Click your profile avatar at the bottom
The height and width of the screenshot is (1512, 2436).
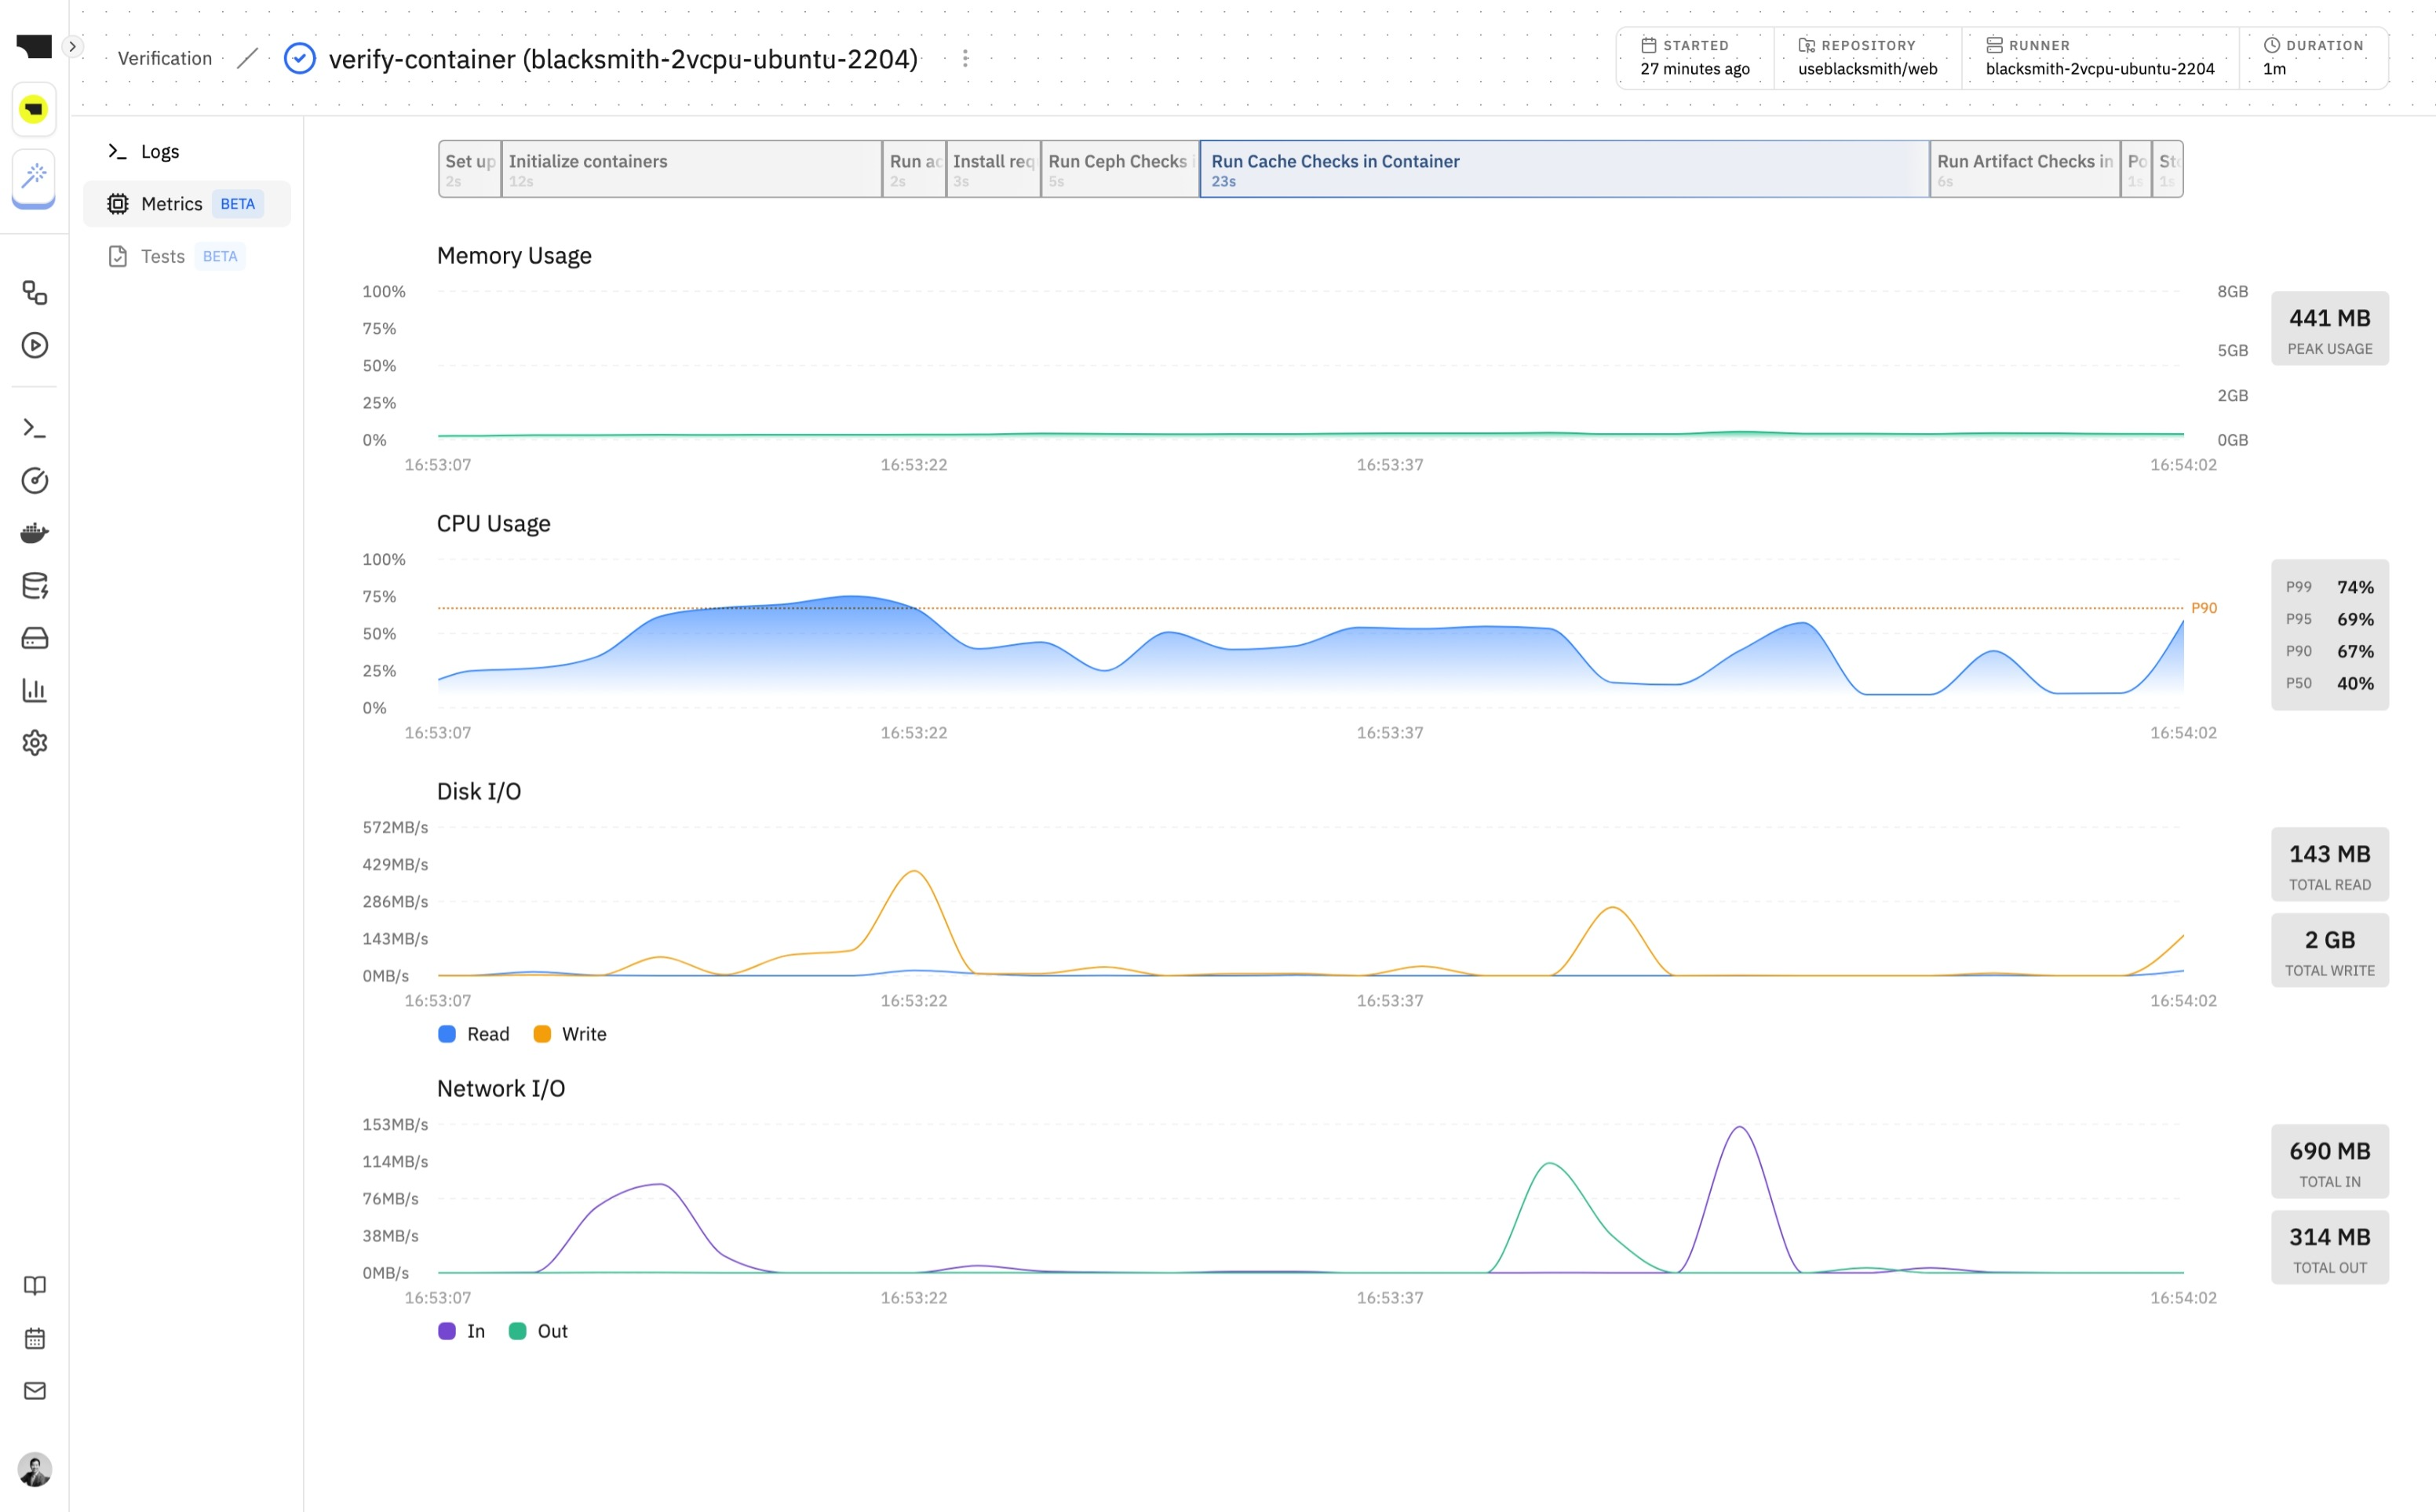click(34, 1470)
